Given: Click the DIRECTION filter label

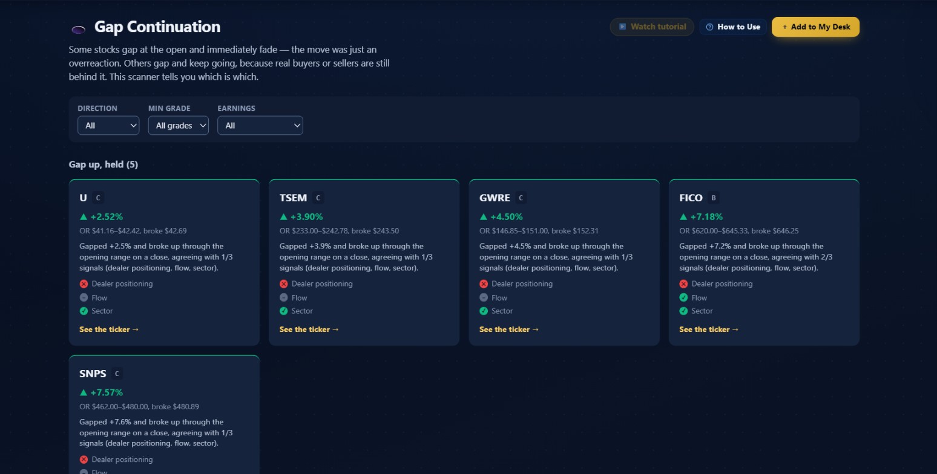Looking at the screenshot, I should (x=97, y=108).
